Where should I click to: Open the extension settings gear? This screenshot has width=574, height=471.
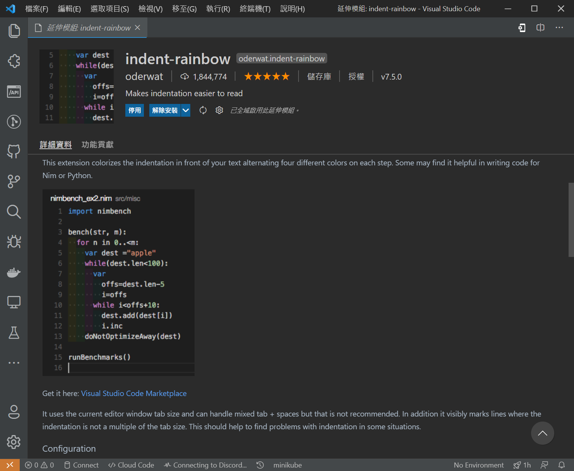coord(219,110)
